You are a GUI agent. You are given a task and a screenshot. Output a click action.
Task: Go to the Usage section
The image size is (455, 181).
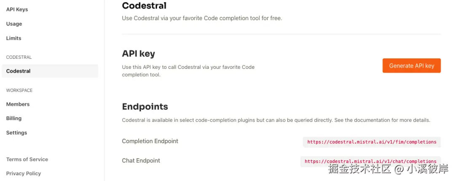tap(14, 24)
